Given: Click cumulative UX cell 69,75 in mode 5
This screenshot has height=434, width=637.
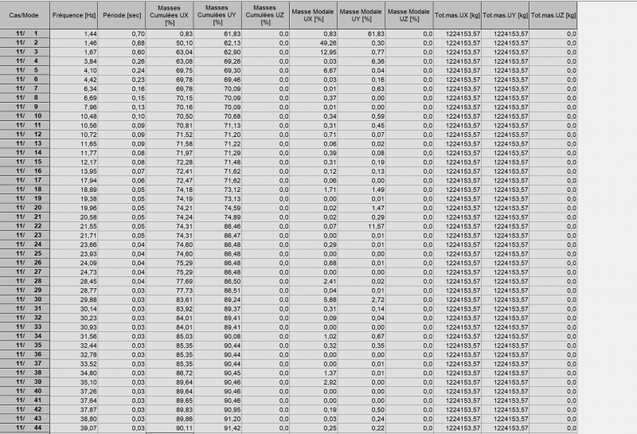Looking at the screenshot, I should click(x=170, y=70).
